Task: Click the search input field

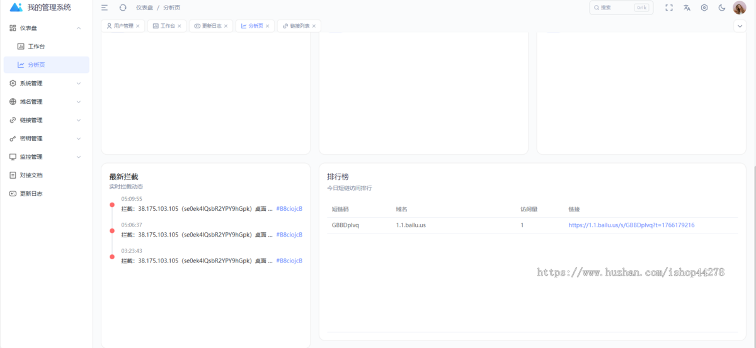Action: point(616,8)
